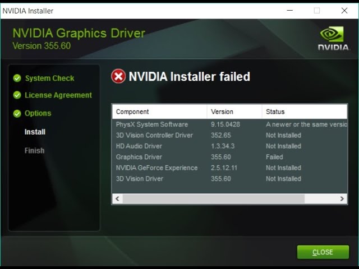Select the NVIDIA GeForce Experience row

[x=229, y=168]
